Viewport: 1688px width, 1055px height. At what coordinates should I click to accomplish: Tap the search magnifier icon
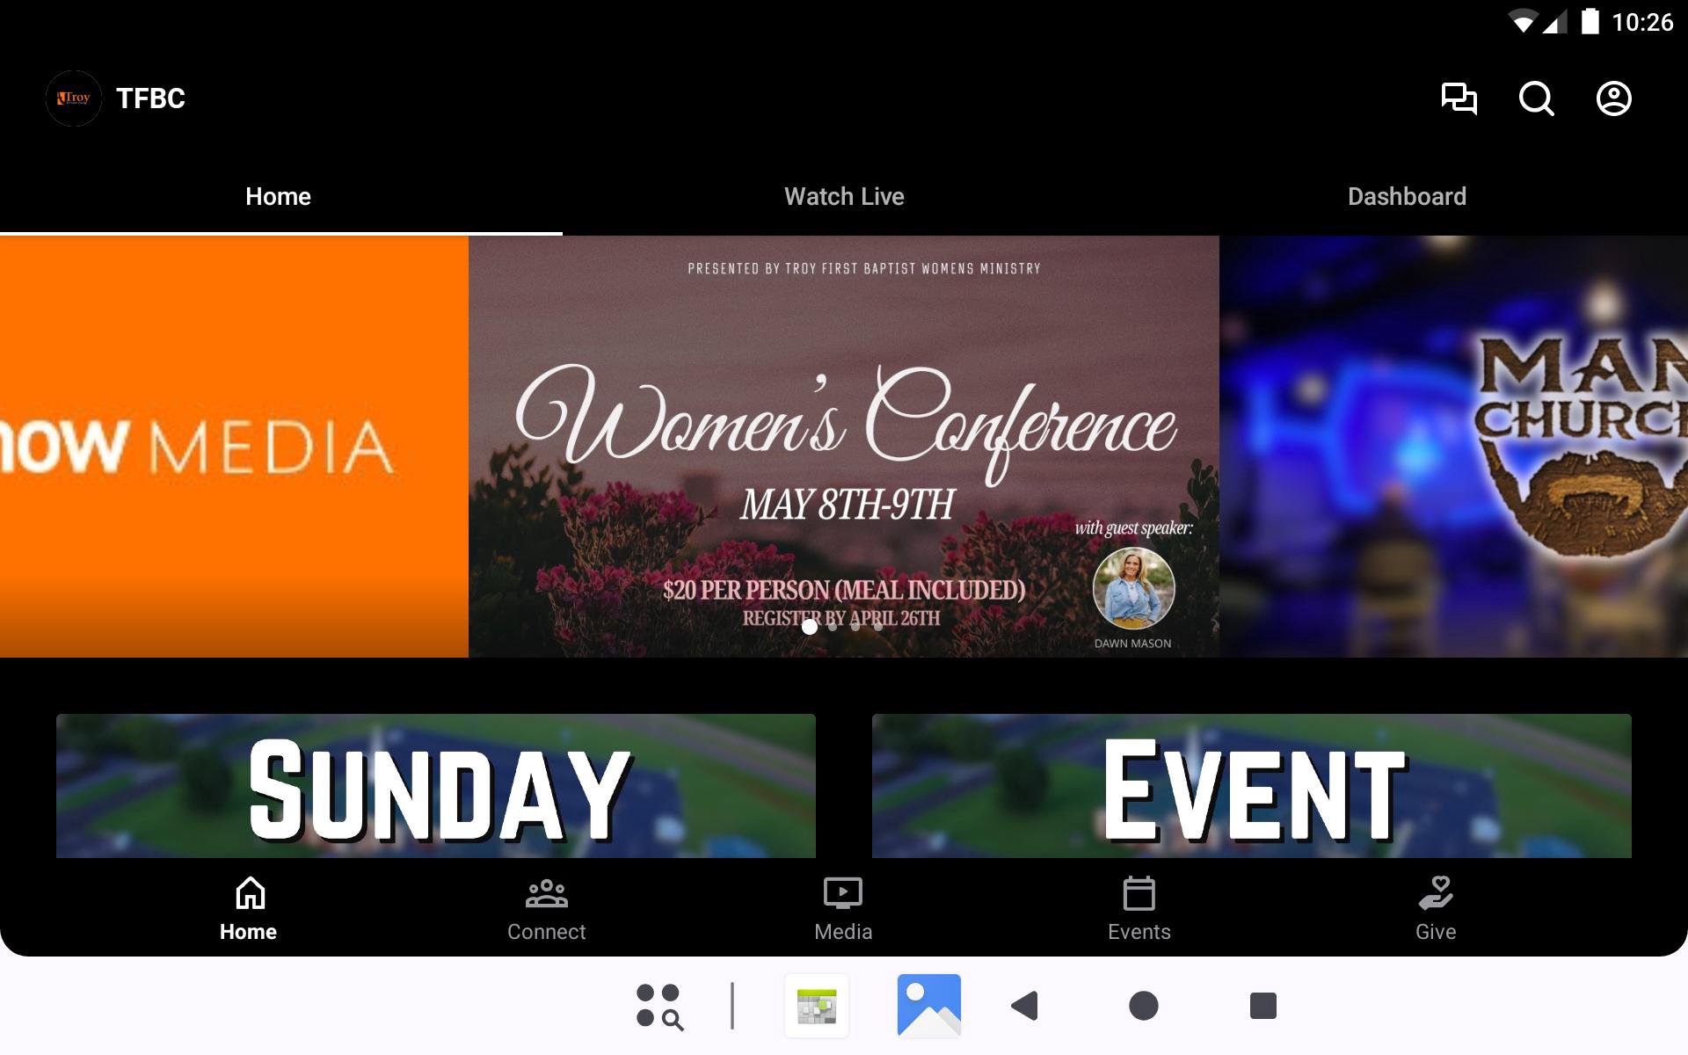tap(1536, 98)
